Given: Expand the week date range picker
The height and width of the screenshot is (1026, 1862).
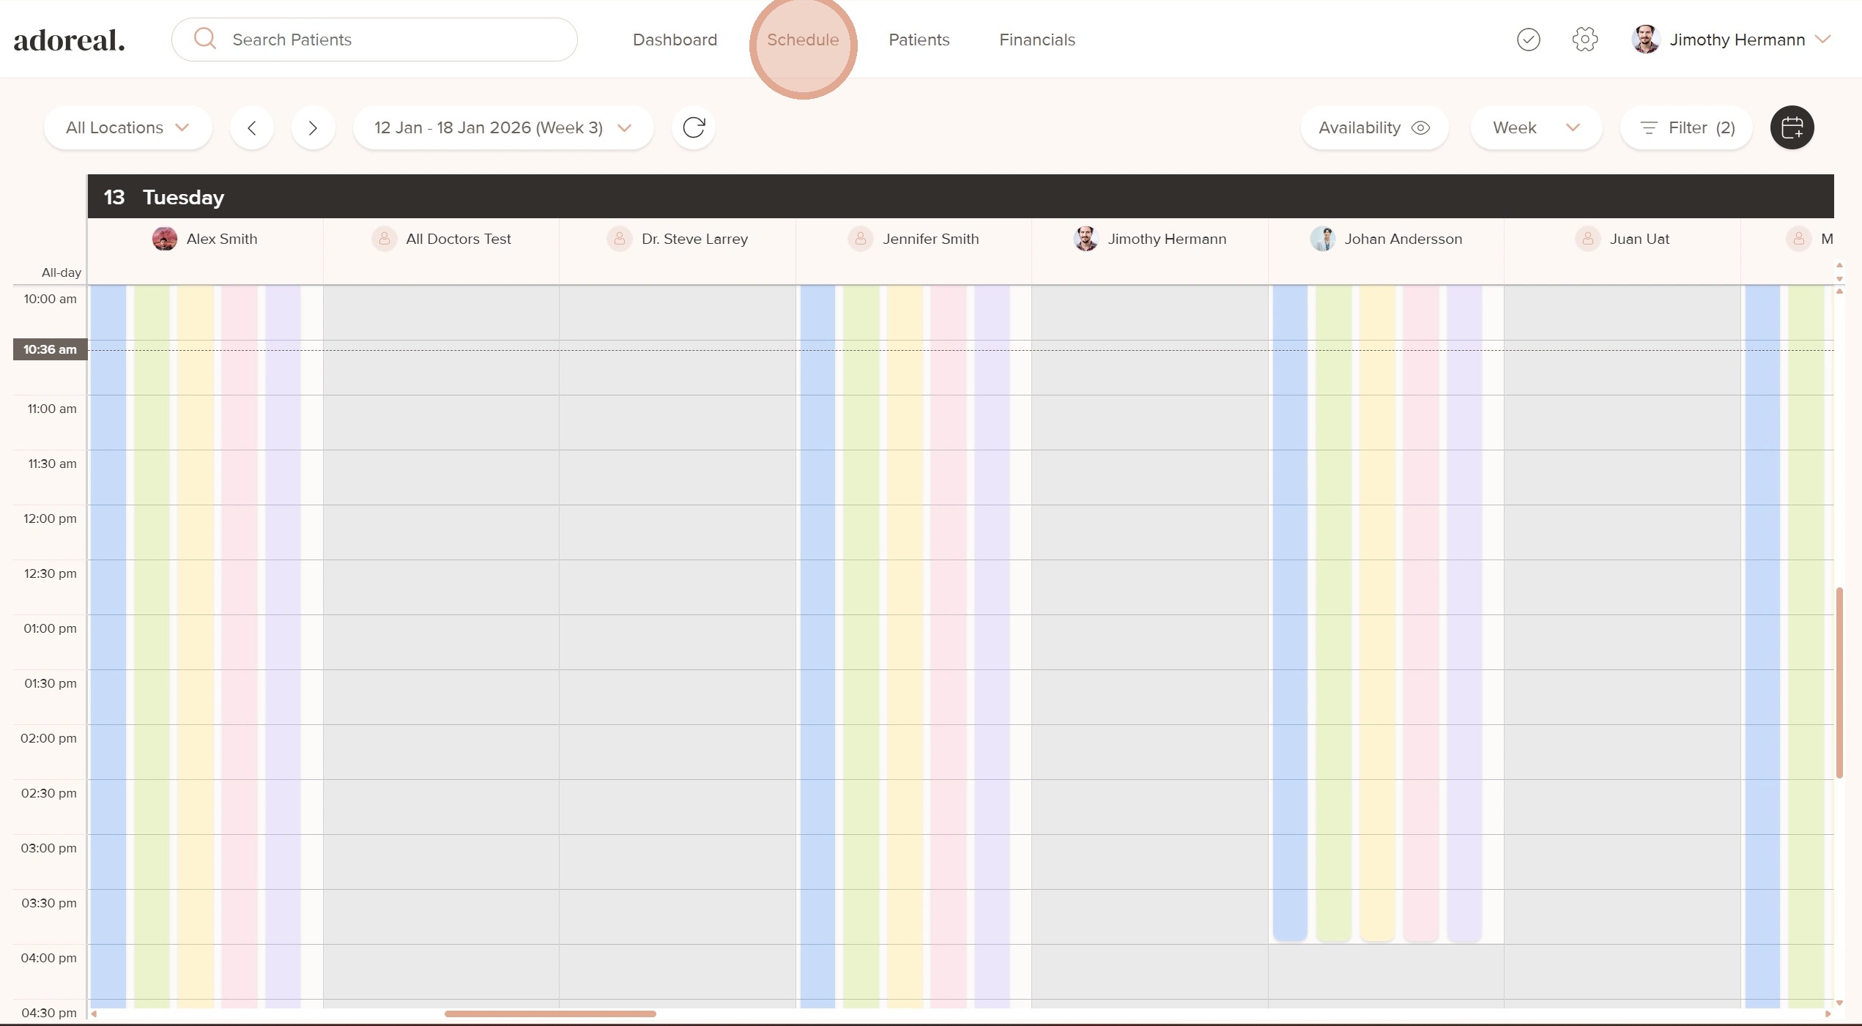Looking at the screenshot, I should pos(502,127).
